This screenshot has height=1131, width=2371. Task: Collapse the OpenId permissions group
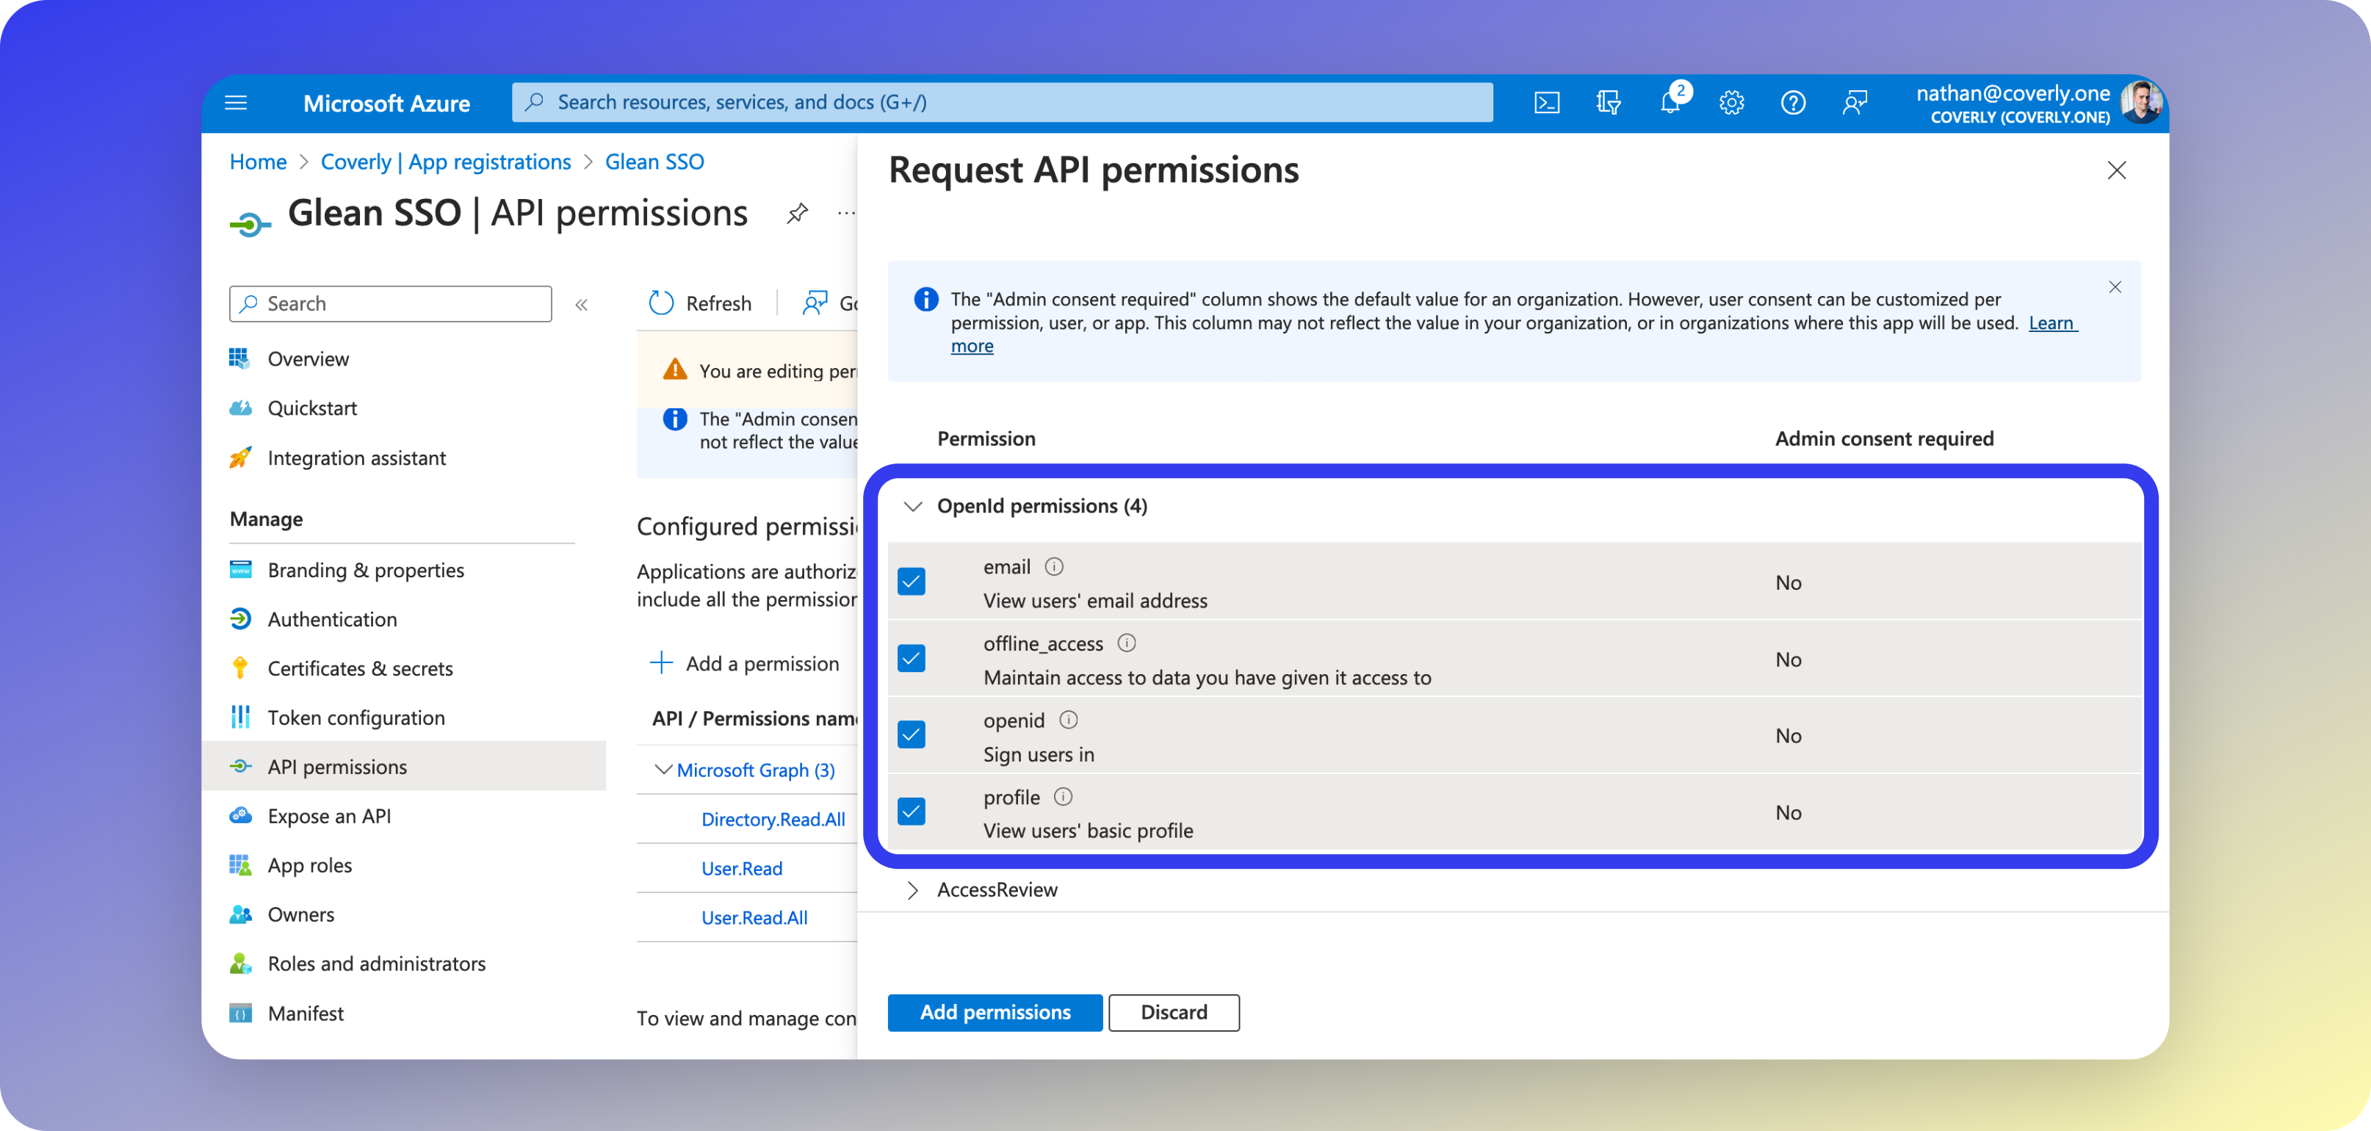click(x=914, y=505)
